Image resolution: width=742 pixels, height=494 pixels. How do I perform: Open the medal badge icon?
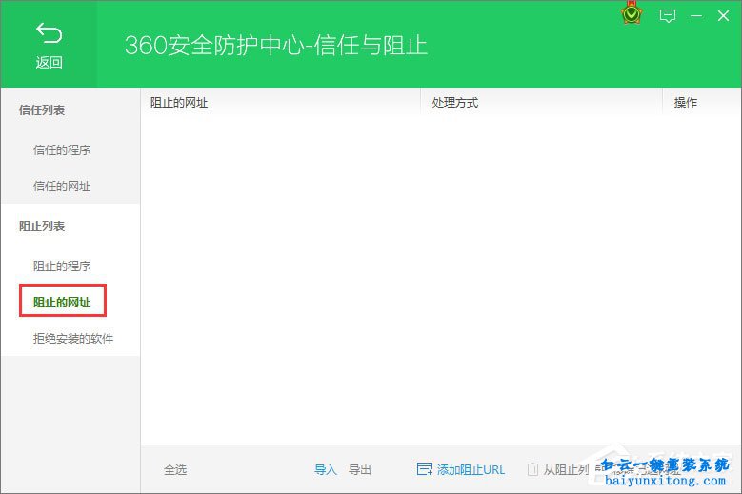tap(630, 16)
